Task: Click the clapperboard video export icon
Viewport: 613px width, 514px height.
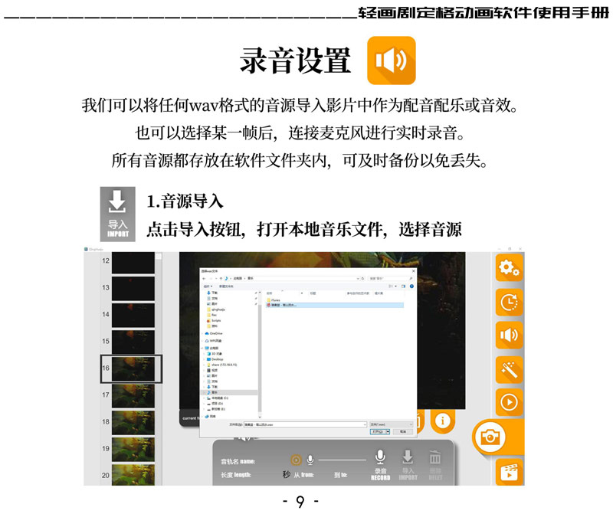Action: [x=509, y=472]
